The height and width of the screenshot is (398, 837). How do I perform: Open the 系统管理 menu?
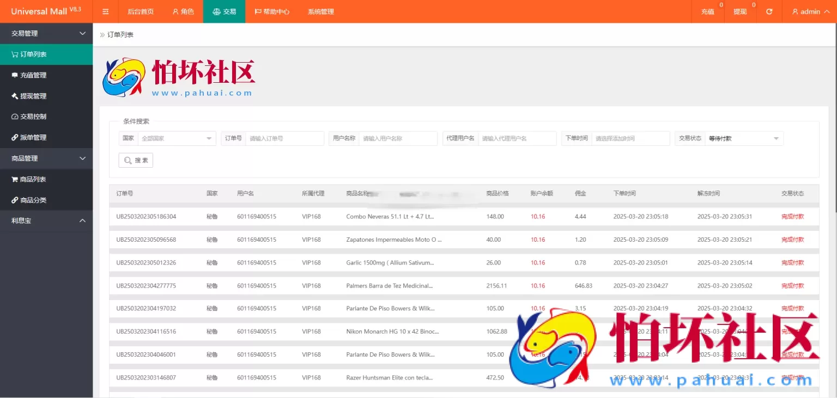320,11
